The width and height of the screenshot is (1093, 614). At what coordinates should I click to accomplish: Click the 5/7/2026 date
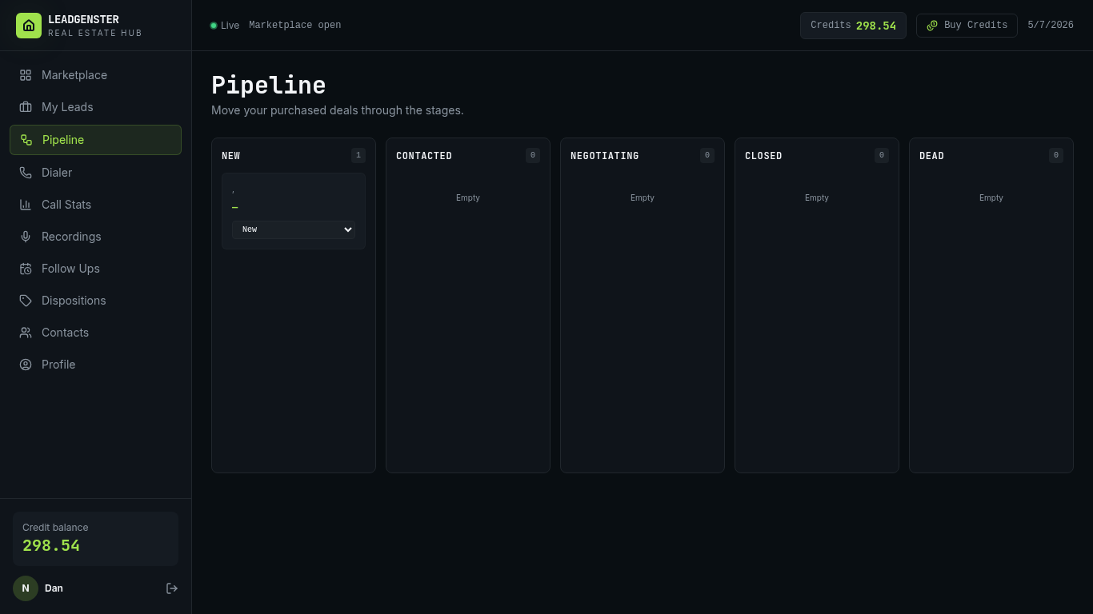[x=1051, y=26]
